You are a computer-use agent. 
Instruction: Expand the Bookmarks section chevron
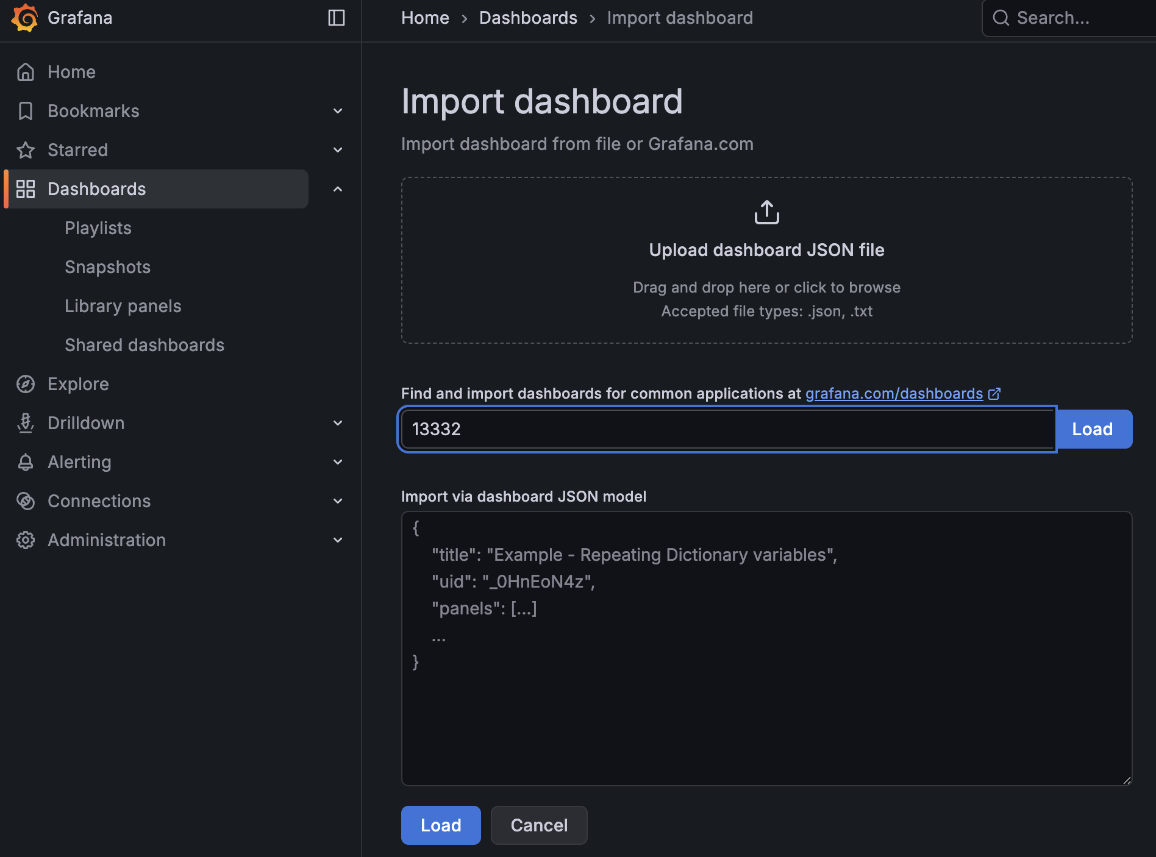pyautogui.click(x=338, y=111)
